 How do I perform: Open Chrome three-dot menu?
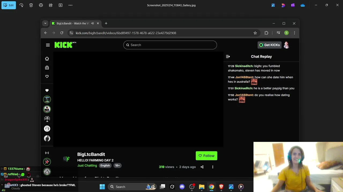(x=294, y=33)
